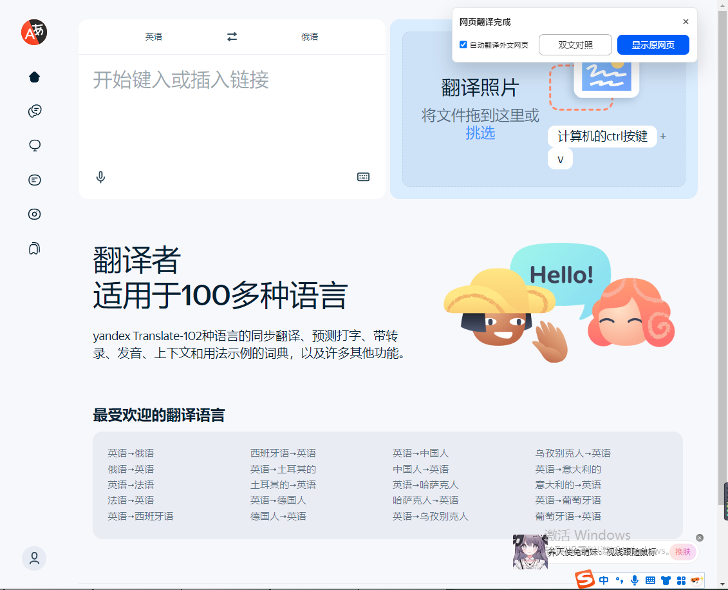Open 英语→俄语 language pair link
This screenshot has width=728, height=590.
tap(131, 453)
